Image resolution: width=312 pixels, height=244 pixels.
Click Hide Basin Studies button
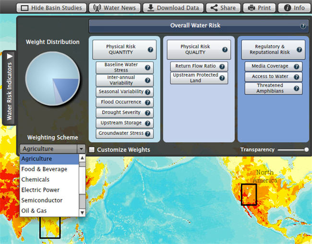52,8
